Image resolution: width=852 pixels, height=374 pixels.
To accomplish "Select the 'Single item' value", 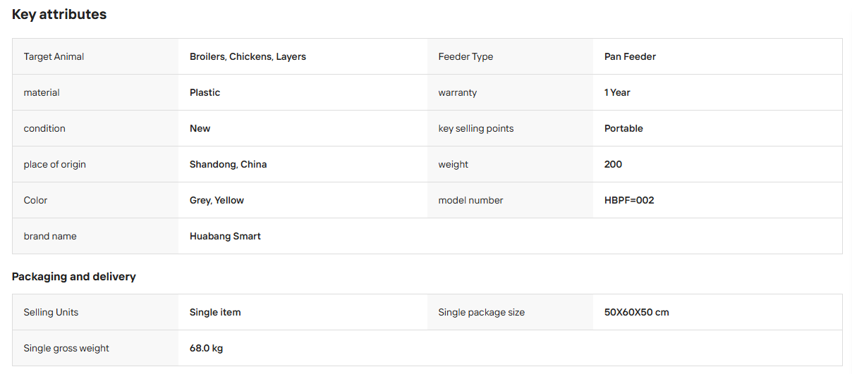I will coord(215,312).
